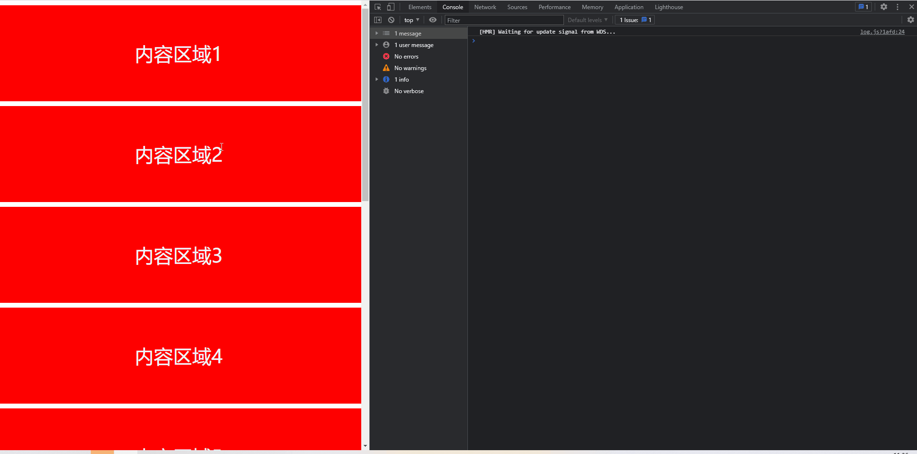Open the top JavaScript context dropdown
Screen dimensions: 917x454
412,20
